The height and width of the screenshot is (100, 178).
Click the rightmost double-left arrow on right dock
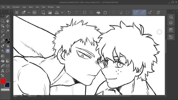pos(176,11)
